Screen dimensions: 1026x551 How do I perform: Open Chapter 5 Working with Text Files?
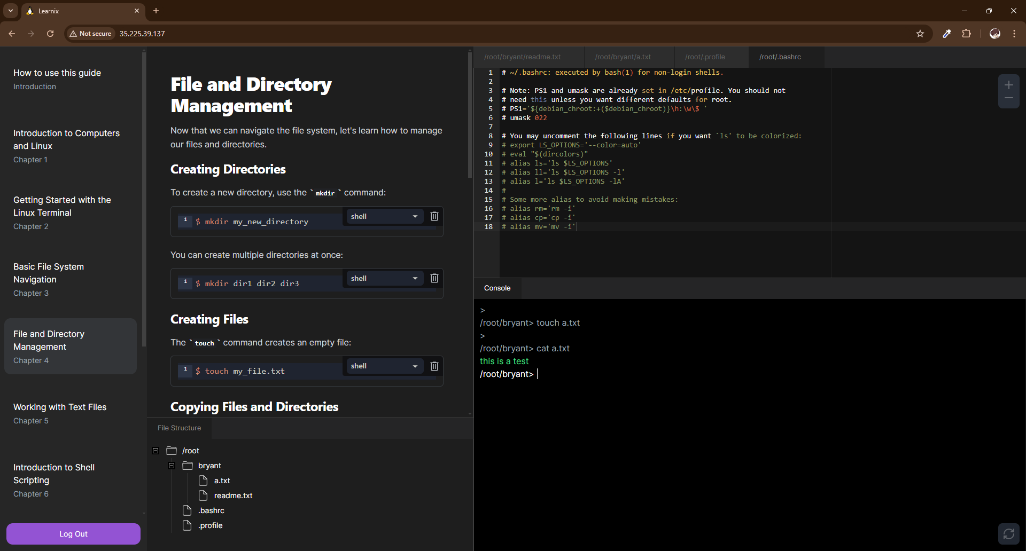(60, 413)
